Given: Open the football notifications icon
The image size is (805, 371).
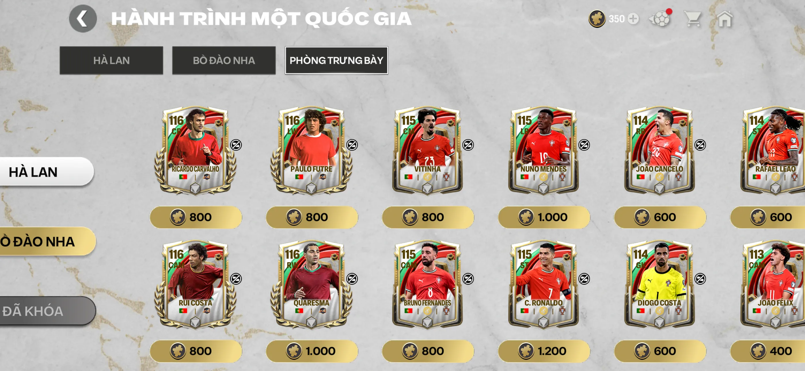Looking at the screenshot, I should [660, 19].
